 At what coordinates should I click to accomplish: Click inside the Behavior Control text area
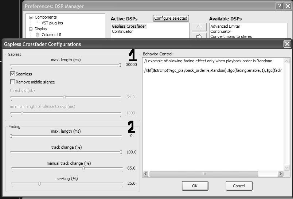[213, 114]
